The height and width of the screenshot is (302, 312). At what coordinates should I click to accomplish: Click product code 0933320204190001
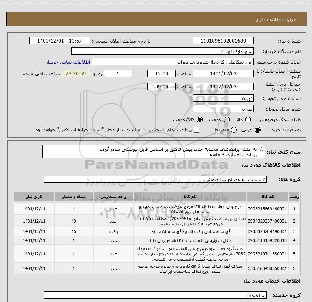pyautogui.click(x=267, y=231)
